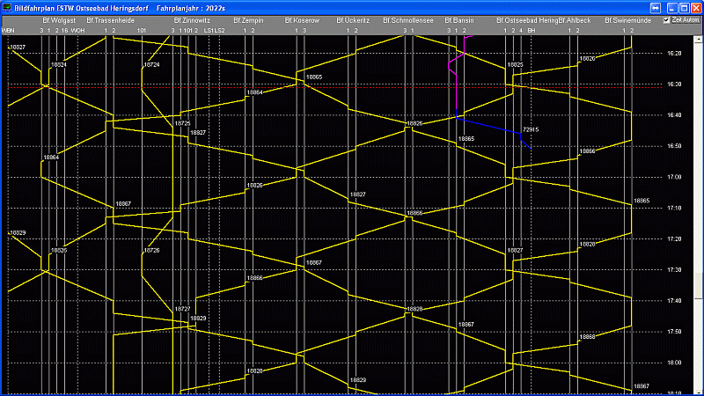The width and height of the screenshot is (704, 396).
Task: Click the Bildfahrplan application icon in title bar
Action: pos(7,8)
